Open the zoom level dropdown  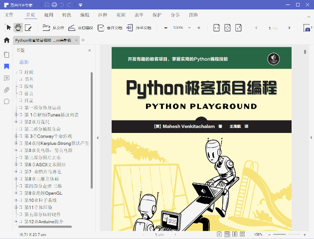pos(189,28)
